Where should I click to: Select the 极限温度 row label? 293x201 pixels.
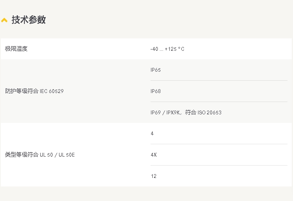(x=16, y=49)
